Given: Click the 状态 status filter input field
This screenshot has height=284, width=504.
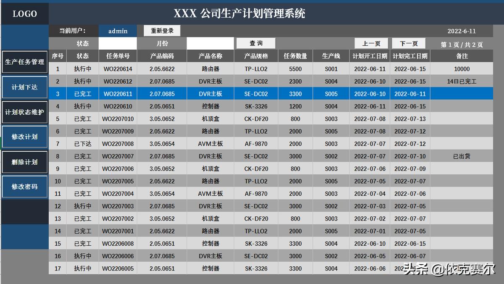Looking at the screenshot, I should pos(118,43).
